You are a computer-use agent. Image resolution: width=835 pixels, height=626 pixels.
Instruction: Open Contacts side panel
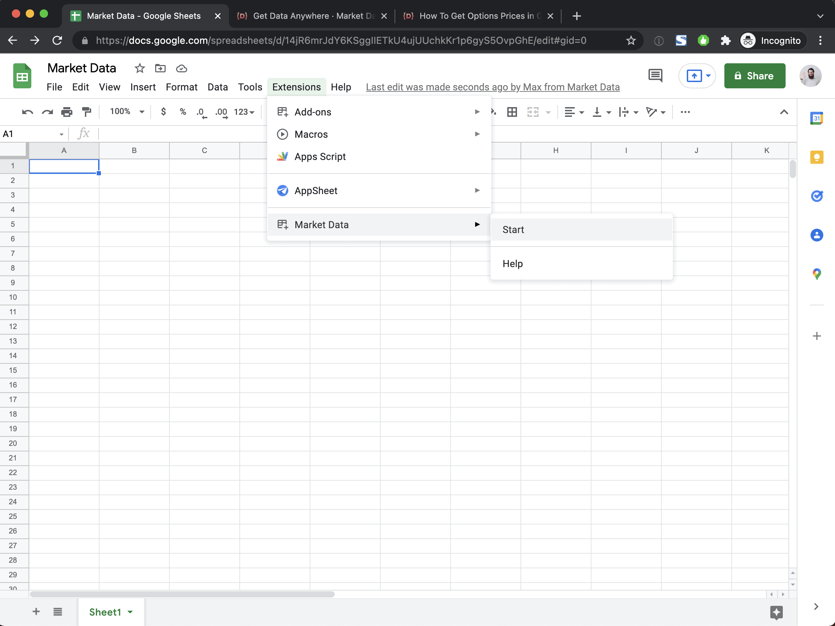pyautogui.click(x=817, y=235)
